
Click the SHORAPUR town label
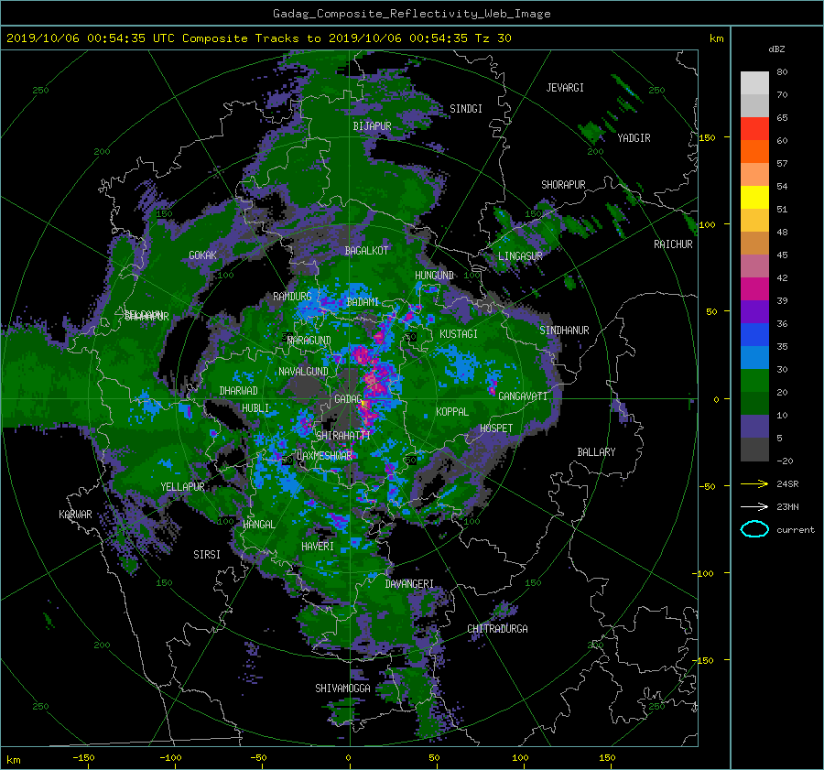pos(563,185)
